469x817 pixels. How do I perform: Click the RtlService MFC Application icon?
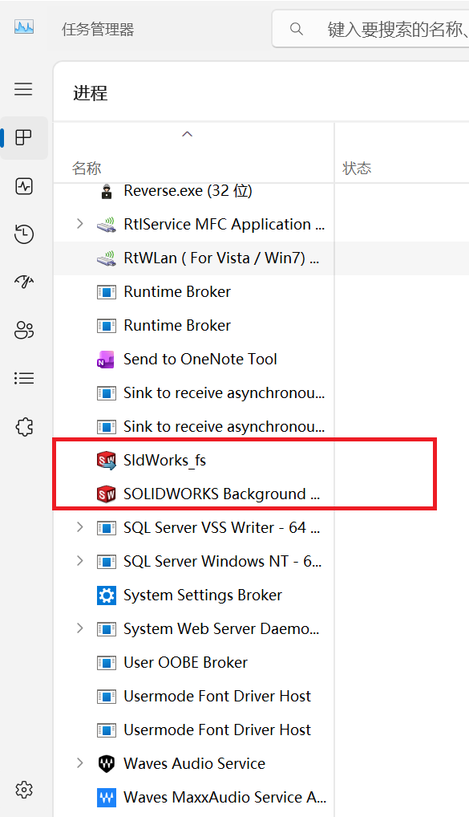[x=107, y=225]
